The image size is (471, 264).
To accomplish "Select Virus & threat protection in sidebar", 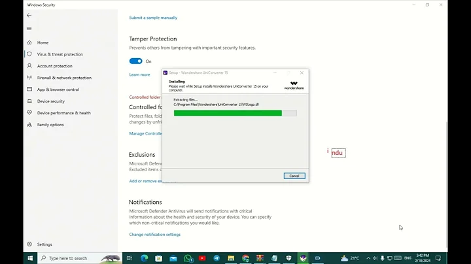I will coord(60,54).
